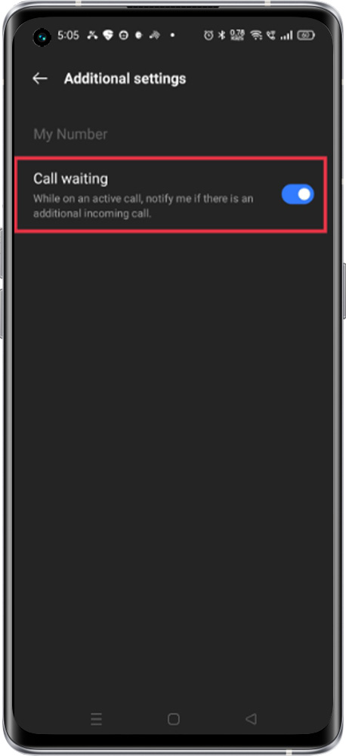
Task: Tap the shield notification icon
Action: pyautogui.click(x=107, y=36)
